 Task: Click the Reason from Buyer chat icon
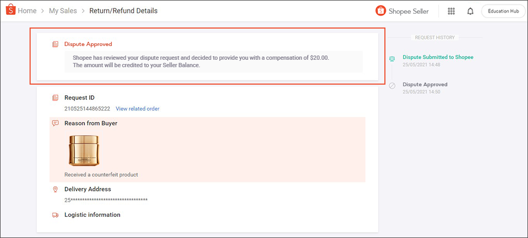click(55, 123)
